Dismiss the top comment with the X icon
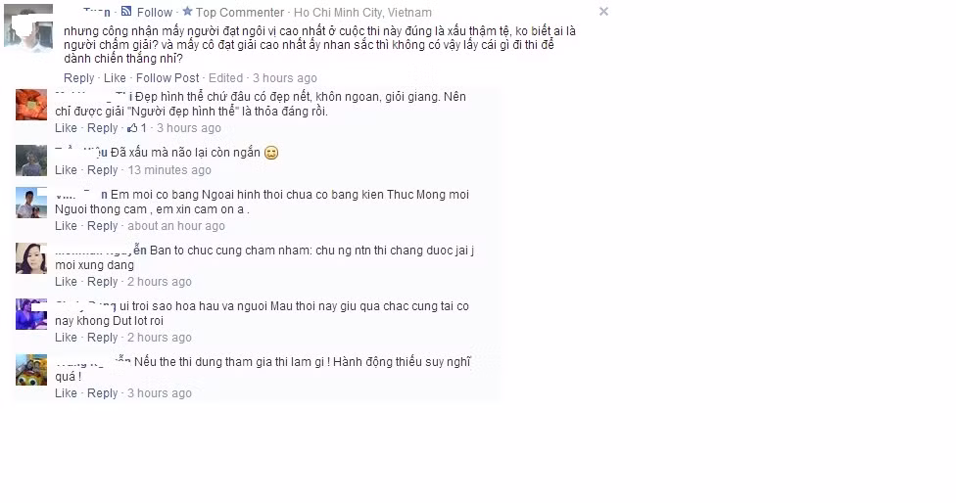This screenshot has width=956, height=503. [603, 11]
